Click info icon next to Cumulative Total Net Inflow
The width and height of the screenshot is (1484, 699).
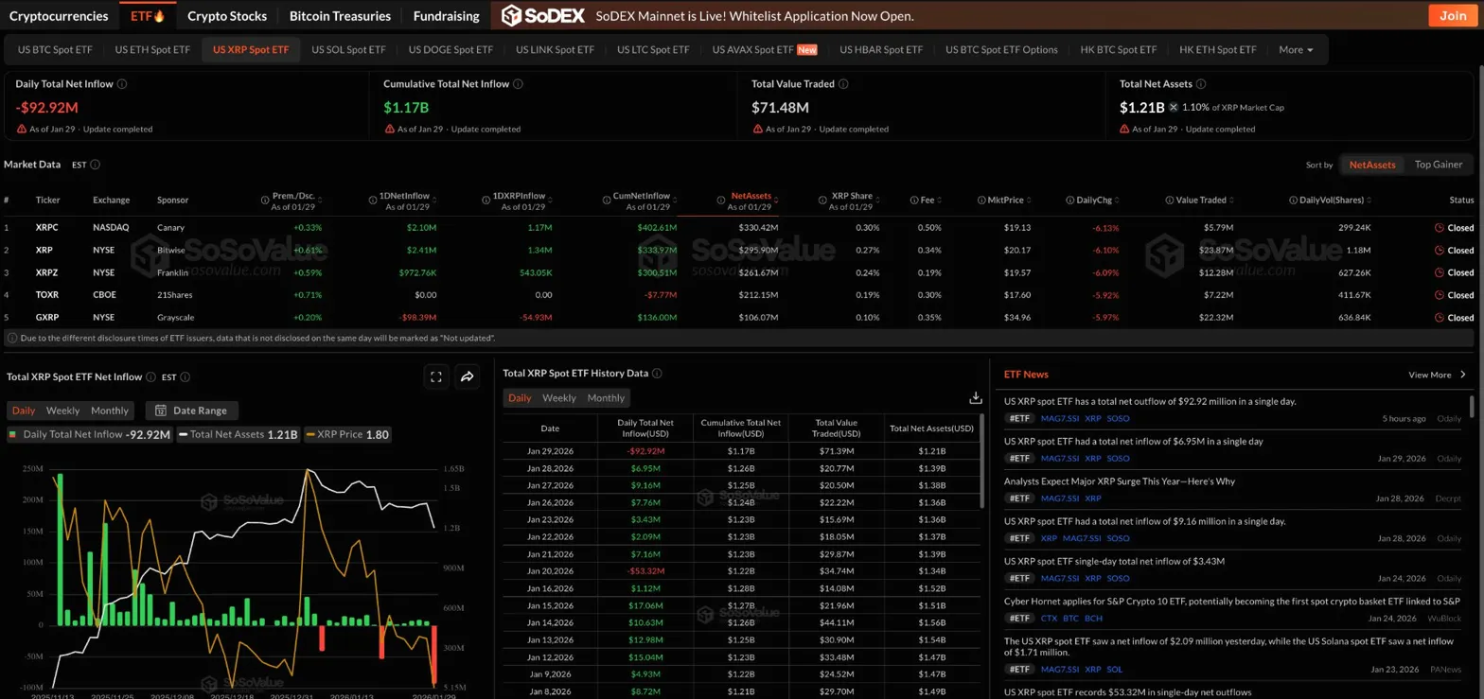pyautogui.click(x=519, y=84)
